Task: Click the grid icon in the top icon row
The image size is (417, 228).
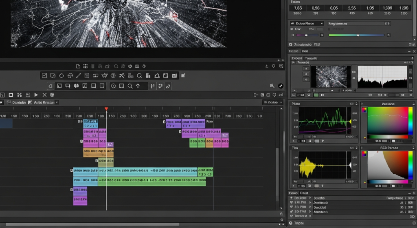Action: tap(86, 66)
